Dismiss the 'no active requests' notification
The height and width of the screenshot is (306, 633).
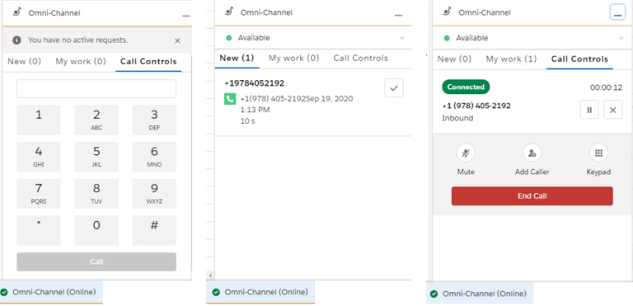[x=177, y=40]
